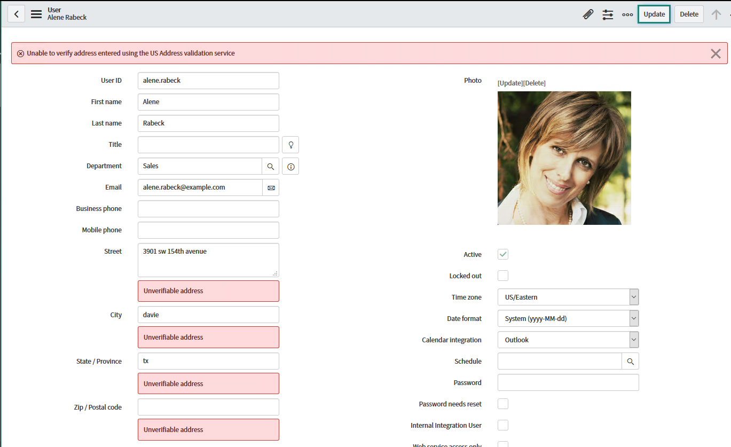Viewport: 731px width, 447px height.
Task: Click the suggestion lightbulb next to Title
Action: (290, 144)
